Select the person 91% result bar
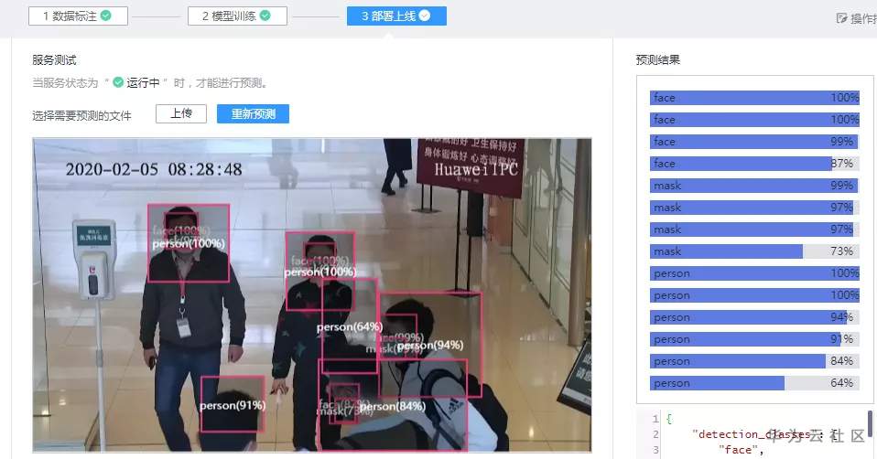Screen dimensions: 877x459 pyautogui.click(x=754, y=339)
